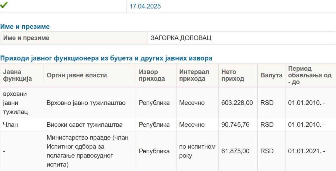This screenshot has width=336, height=171.
Task: Click the "Извор прихода" column header
Action: pos(152,75)
